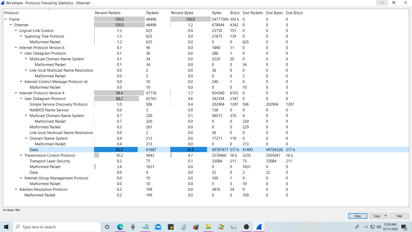Collapse the Logical-Link Control node
This screenshot has width=412, height=232.
tap(16, 30)
